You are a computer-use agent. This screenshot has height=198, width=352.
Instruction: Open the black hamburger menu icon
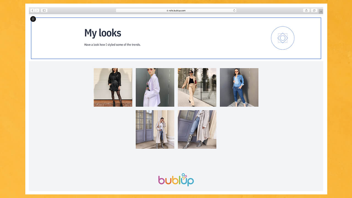pyautogui.click(x=33, y=19)
